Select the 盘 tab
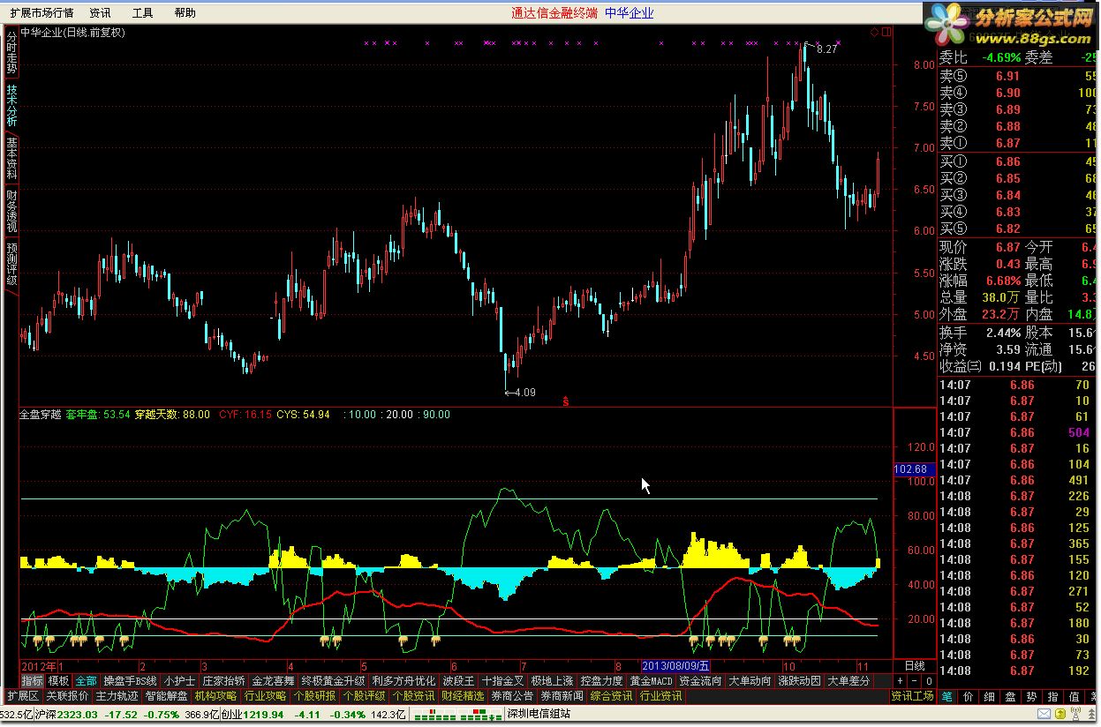The image size is (1101, 727). [x=1011, y=696]
